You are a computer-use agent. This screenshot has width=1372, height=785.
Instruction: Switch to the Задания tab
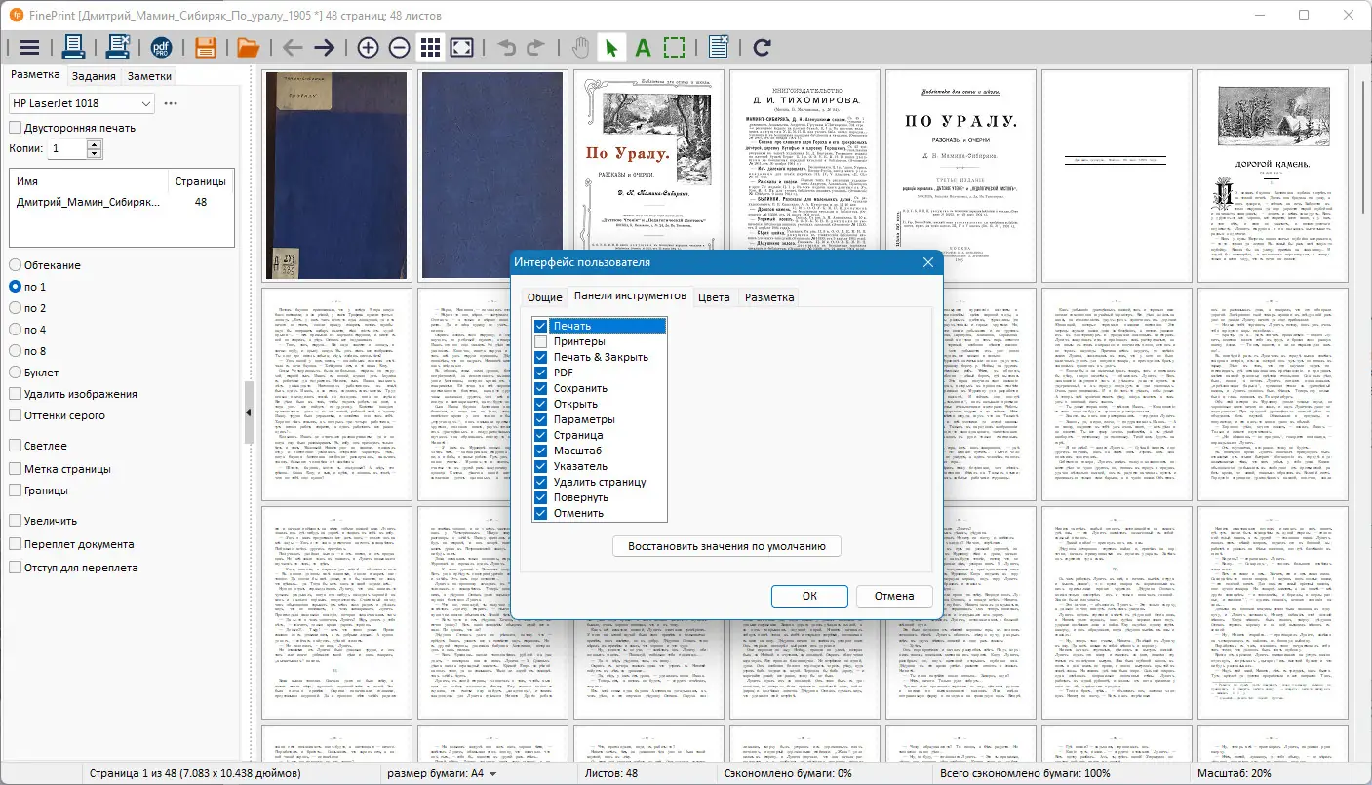pos(94,76)
